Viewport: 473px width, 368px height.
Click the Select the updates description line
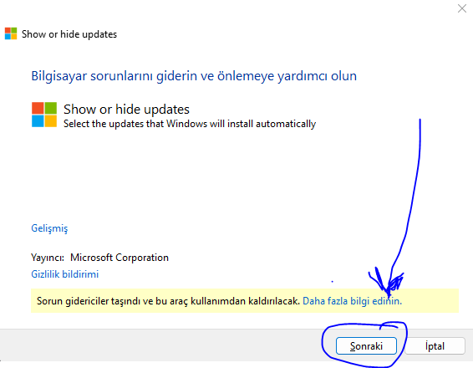[190, 124]
